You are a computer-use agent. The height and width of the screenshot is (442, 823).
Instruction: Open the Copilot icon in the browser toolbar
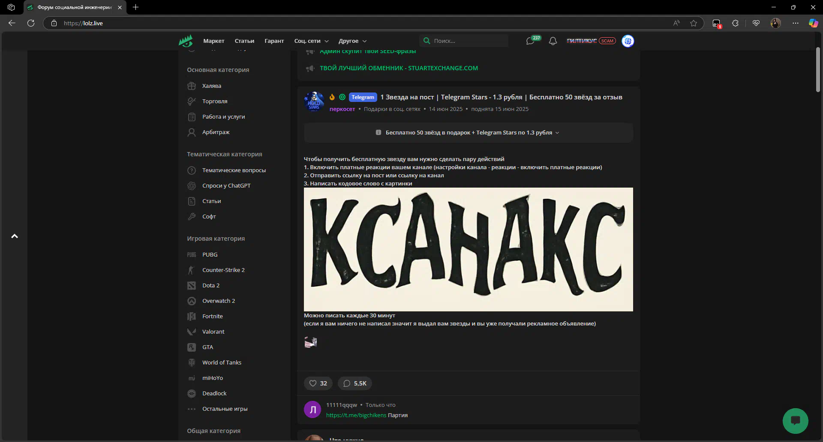[813, 23]
